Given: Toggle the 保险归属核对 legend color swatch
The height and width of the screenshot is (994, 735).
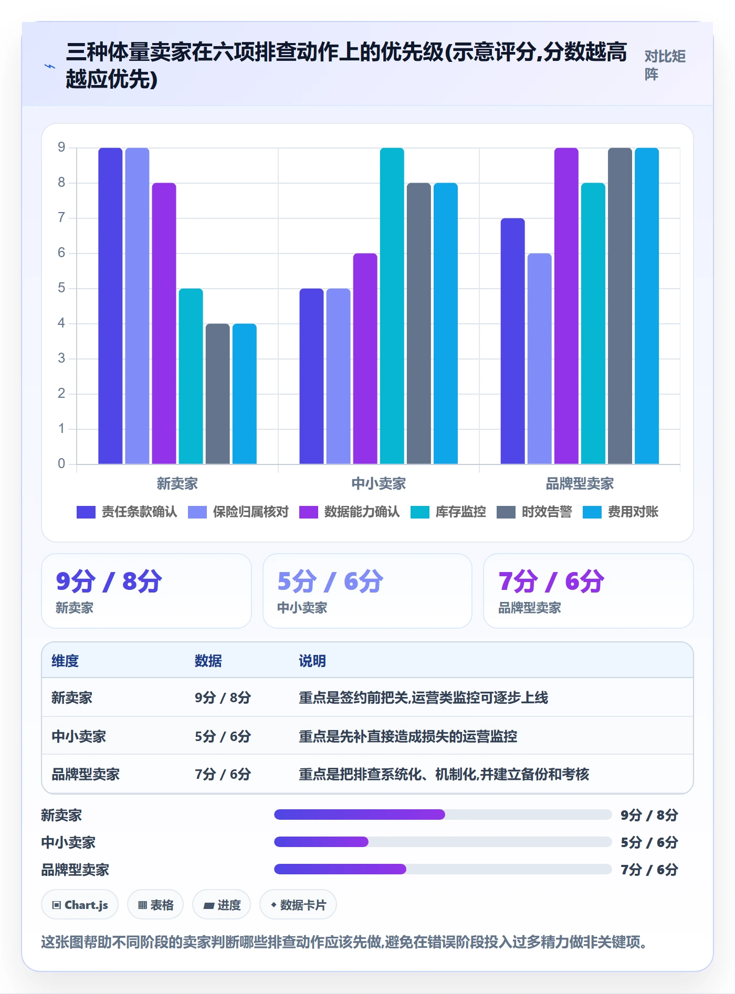Looking at the screenshot, I should pyautogui.click(x=197, y=512).
